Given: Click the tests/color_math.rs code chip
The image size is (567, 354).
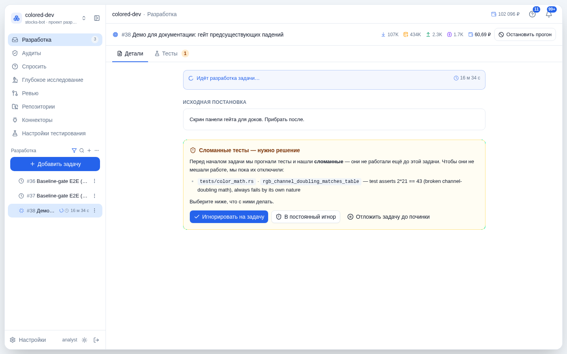Looking at the screenshot, I should 227,181.
